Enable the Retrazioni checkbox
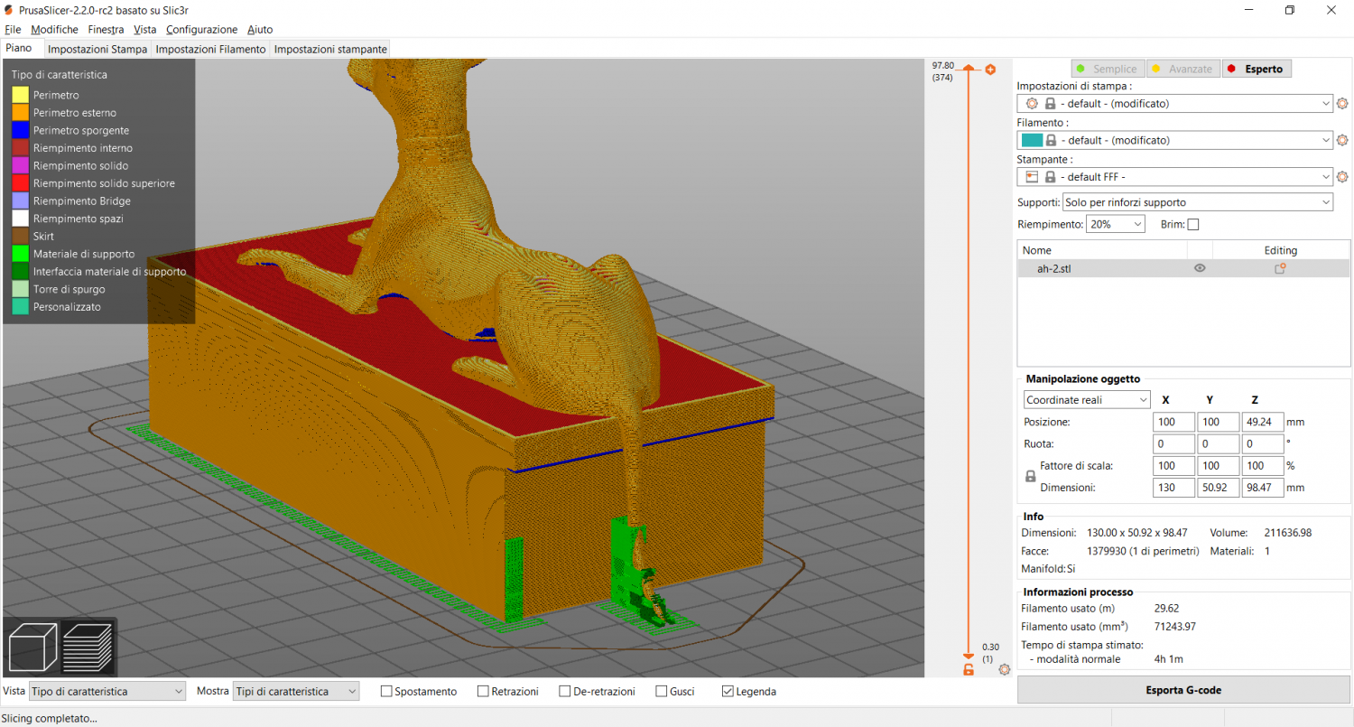This screenshot has width=1354, height=727. (x=483, y=692)
